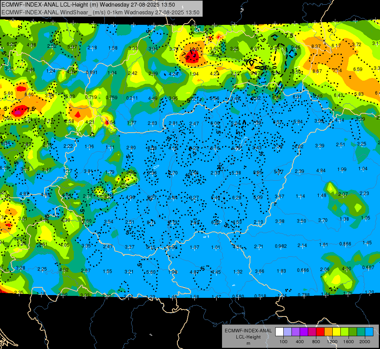Select the yellow legend swatch
The width and height of the screenshot is (380, 349).
337,332
